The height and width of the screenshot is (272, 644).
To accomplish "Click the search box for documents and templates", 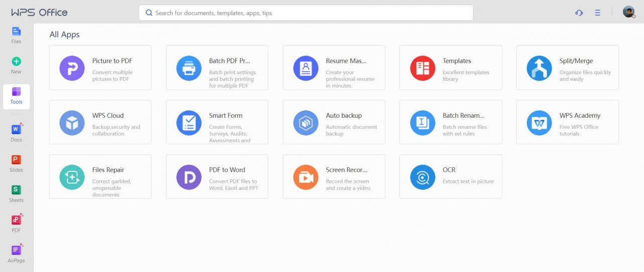I will 306,13.
